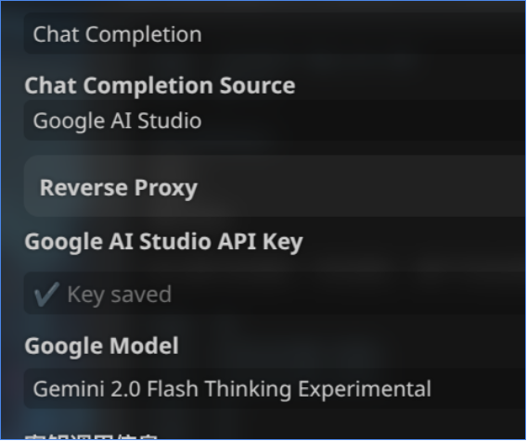This screenshot has width=527, height=441.
Task: Click the word Studio in source selector
Action: click(170, 120)
